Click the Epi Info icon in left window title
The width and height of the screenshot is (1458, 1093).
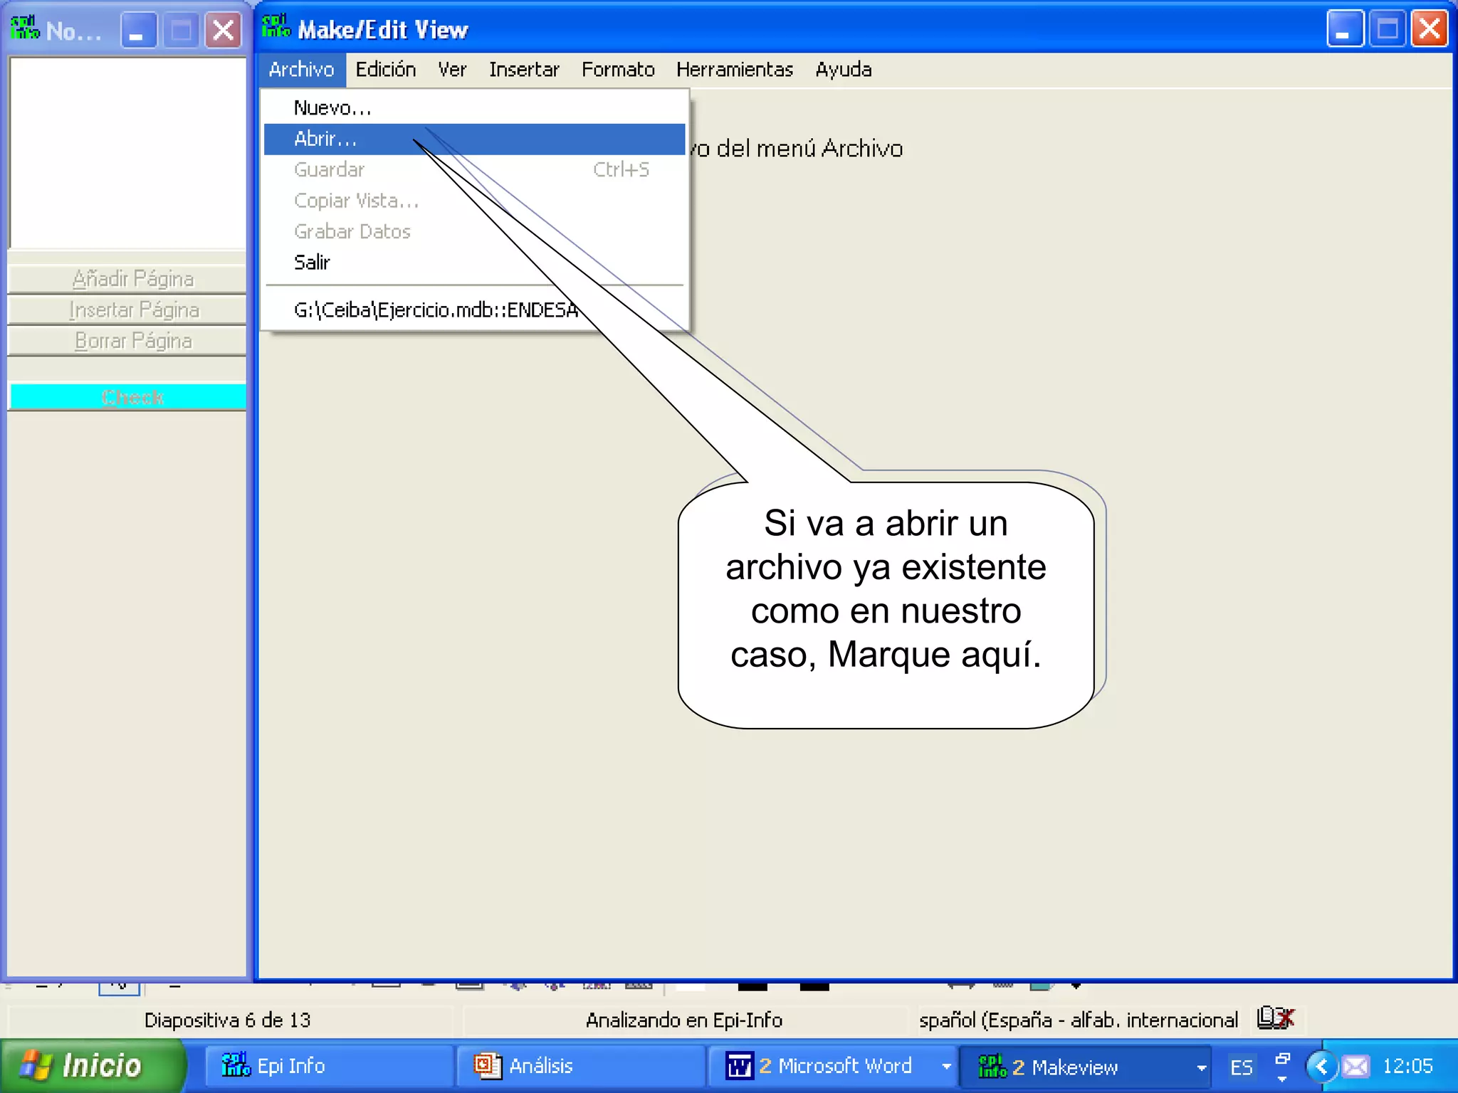click(x=25, y=28)
